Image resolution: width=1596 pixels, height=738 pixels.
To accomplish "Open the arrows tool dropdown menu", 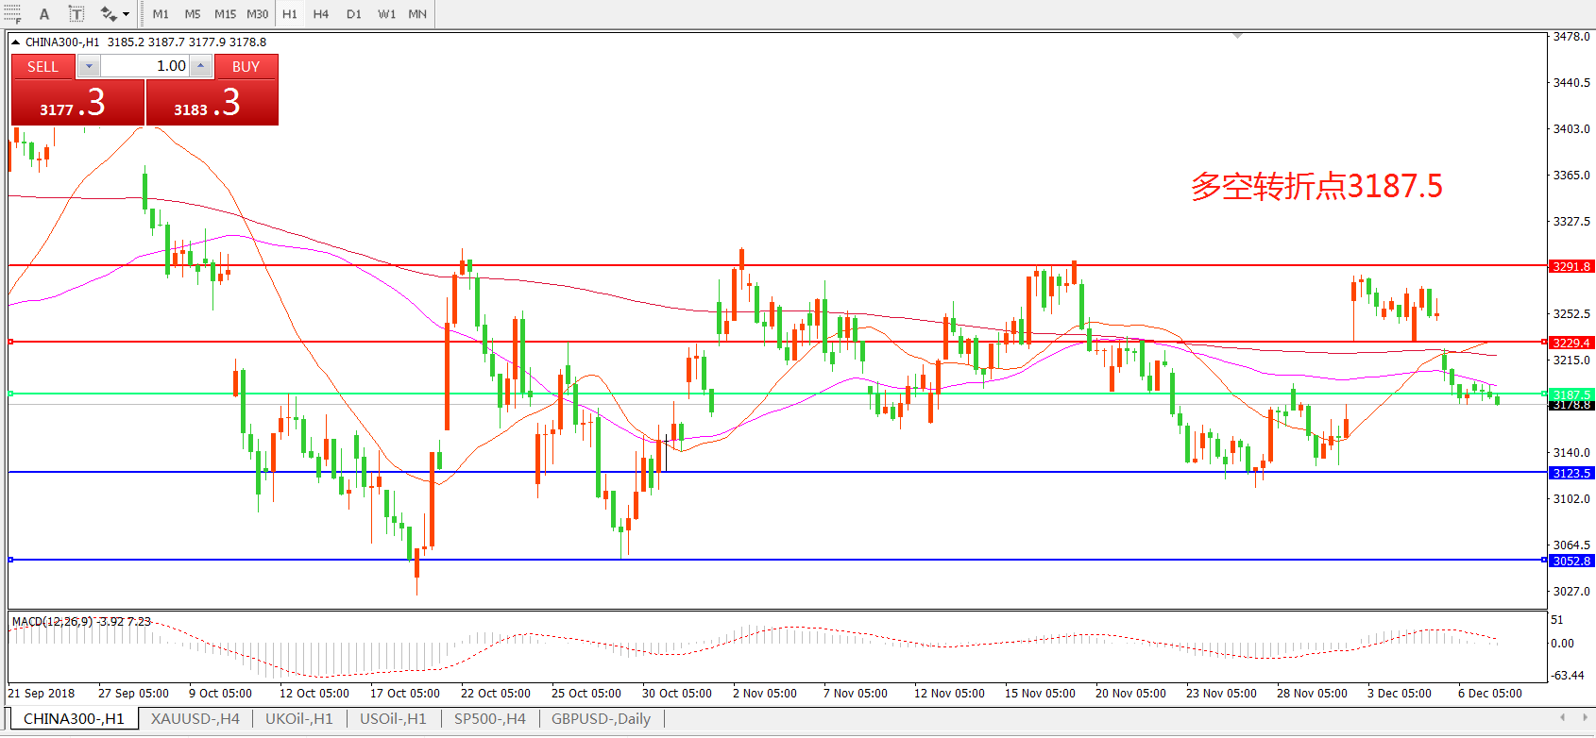I will point(126,14).
